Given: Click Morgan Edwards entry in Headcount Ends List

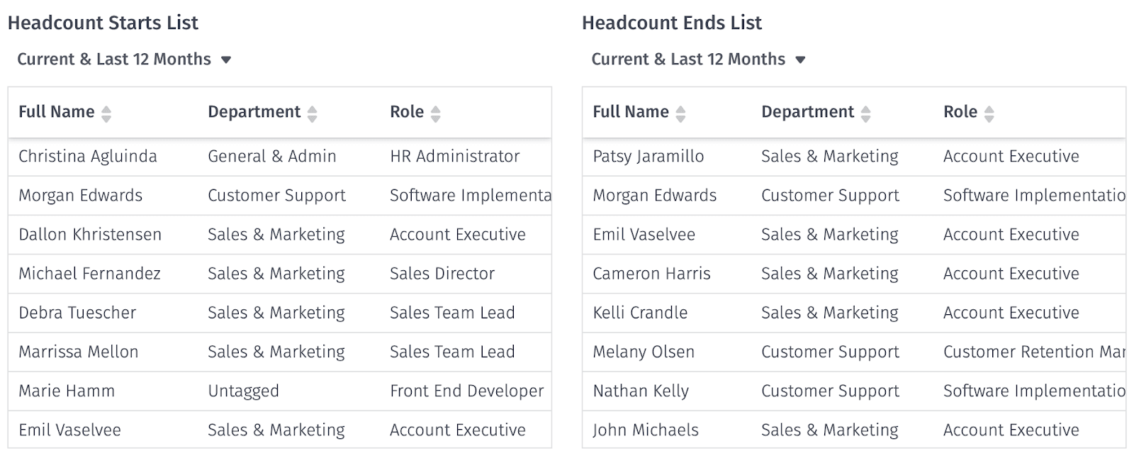Looking at the screenshot, I should pos(655,196).
